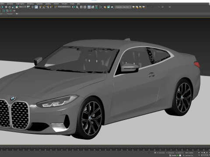Toggle 3D snaps

tap(41, 7)
